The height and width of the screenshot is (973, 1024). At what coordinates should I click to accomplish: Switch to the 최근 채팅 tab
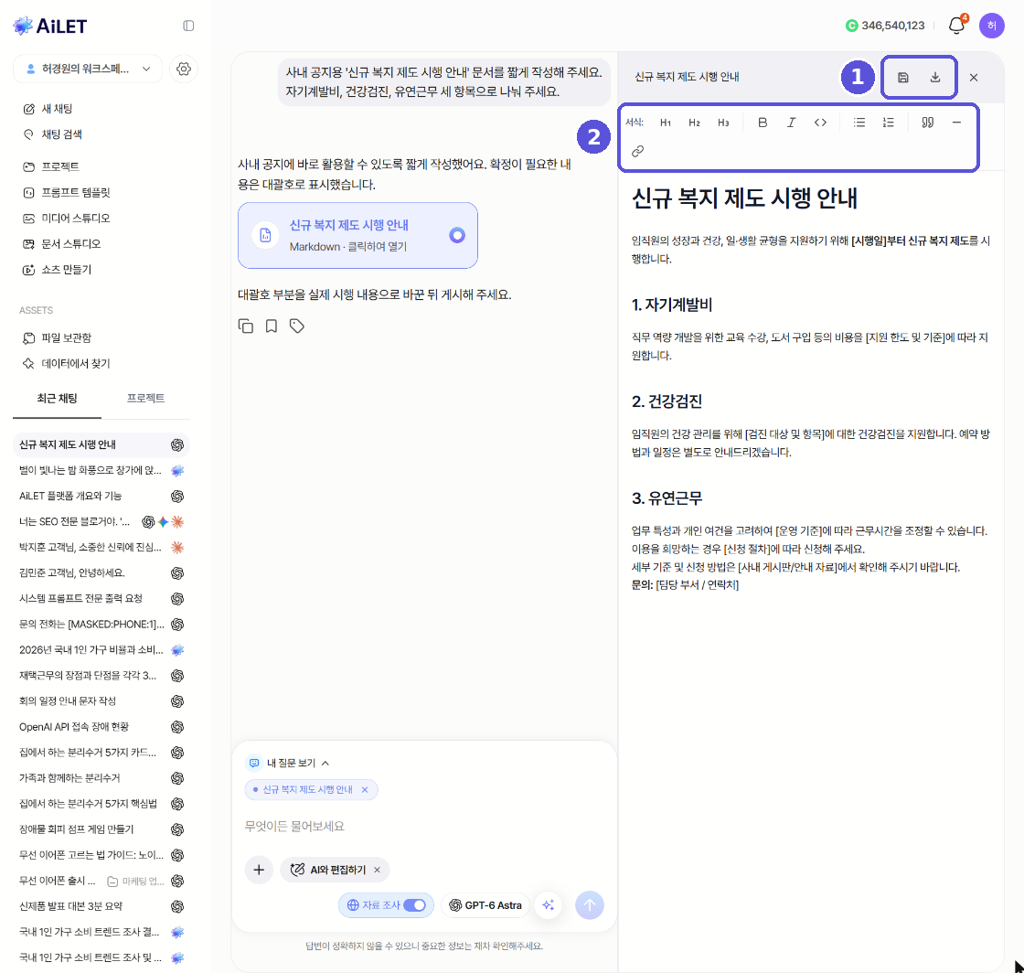(57, 399)
